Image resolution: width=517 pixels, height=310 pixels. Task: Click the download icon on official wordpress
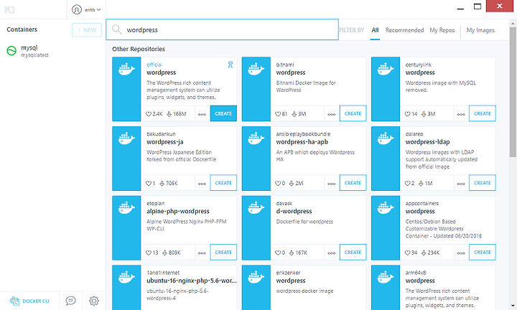point(169,114)
